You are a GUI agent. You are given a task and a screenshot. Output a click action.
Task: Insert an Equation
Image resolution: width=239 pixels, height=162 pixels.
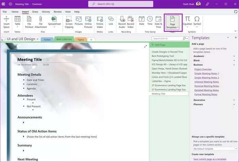pos(187,22)
